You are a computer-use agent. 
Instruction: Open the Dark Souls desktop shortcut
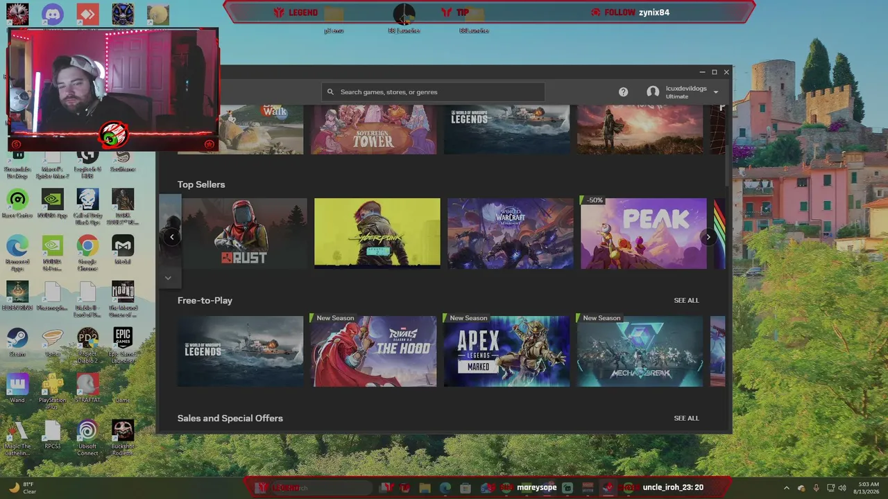tap(123, 207)
